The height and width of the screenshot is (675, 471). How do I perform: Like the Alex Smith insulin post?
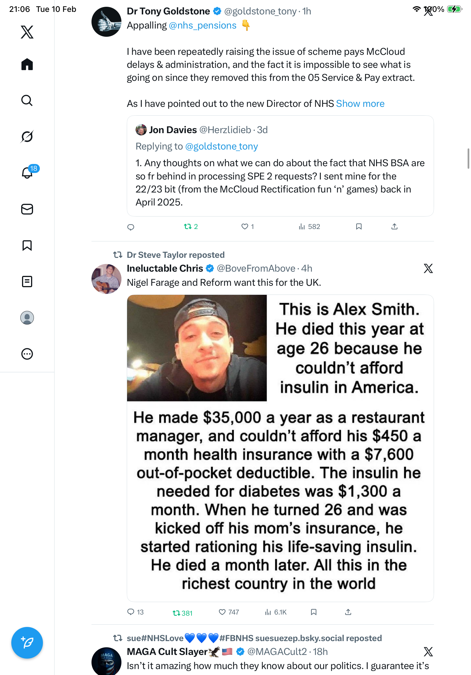click(x=222, y=612)
